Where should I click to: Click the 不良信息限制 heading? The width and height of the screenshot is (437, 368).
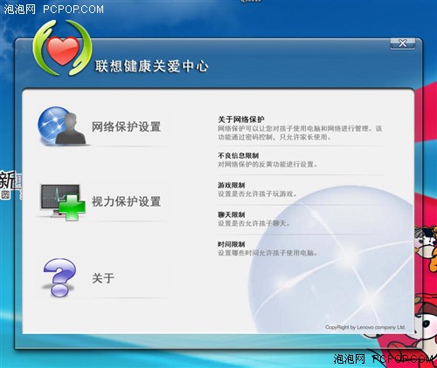(238, 155)
